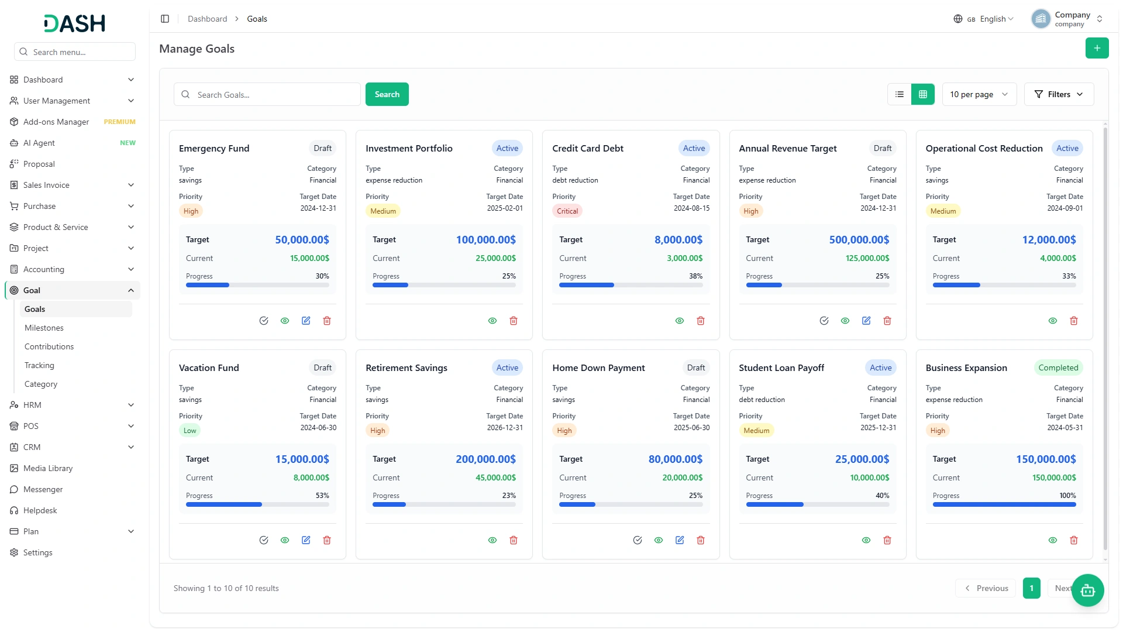This screenshot has height=632, width=1123.
Task: Go to the Previous page
Action: pos(986,588)
